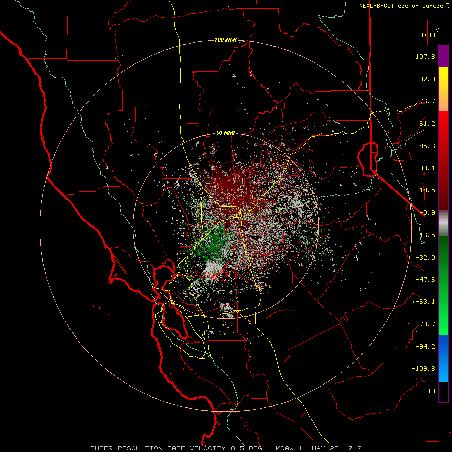Viewport: 452px width, 452px height.
Task: Click the TH label on the scale
Action: [x=431, y=391]
